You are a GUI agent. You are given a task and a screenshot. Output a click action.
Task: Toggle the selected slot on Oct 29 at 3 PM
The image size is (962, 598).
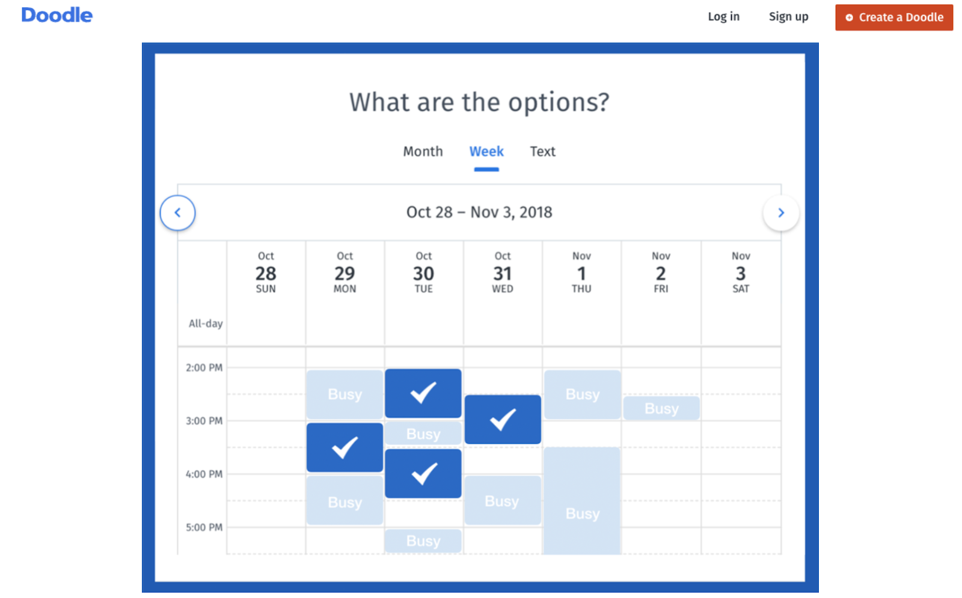tap(344, 447)
